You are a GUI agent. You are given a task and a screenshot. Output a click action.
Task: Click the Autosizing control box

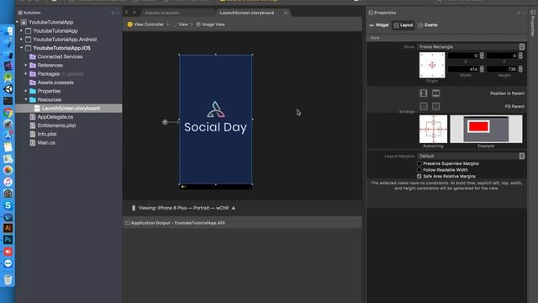pyautogui.click(x=433, y=129)
